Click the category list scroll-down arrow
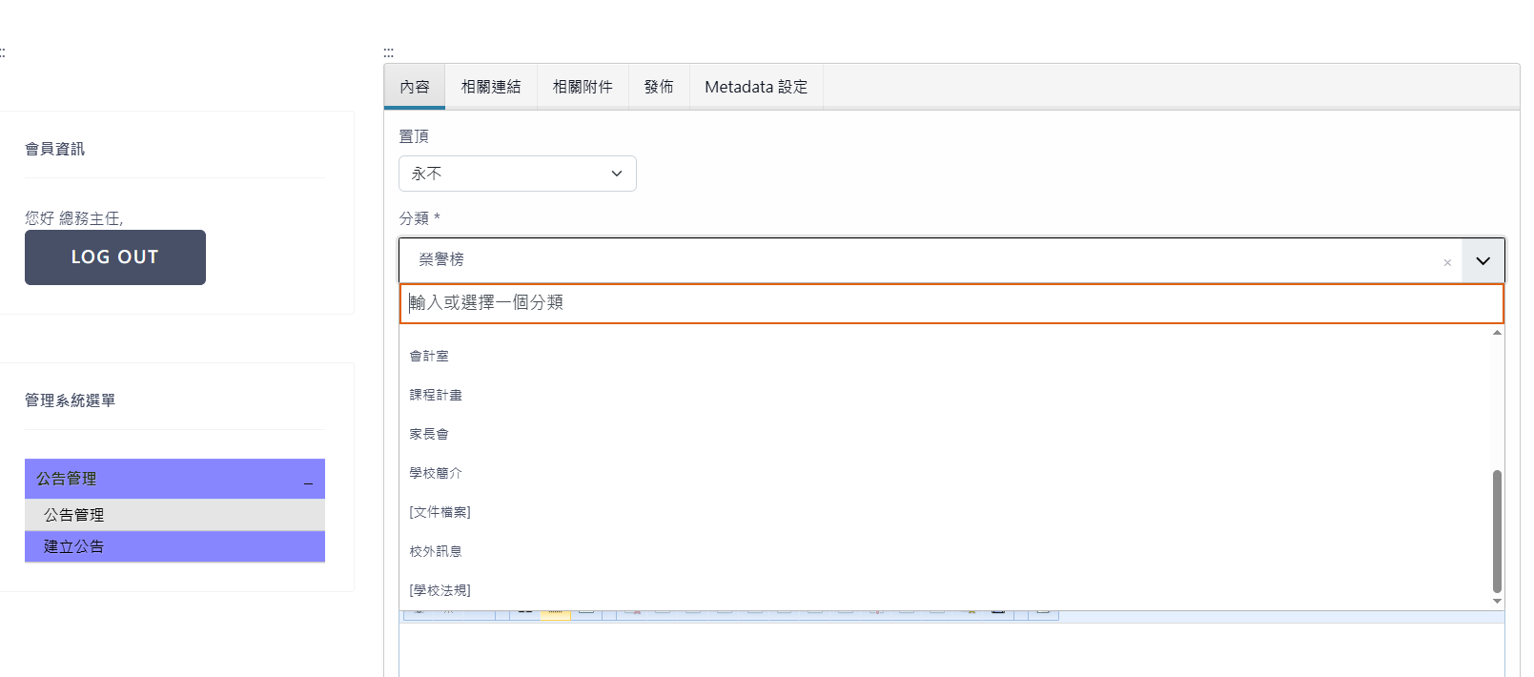This screenshot has height=677, width=1534. pos(1497,602)
